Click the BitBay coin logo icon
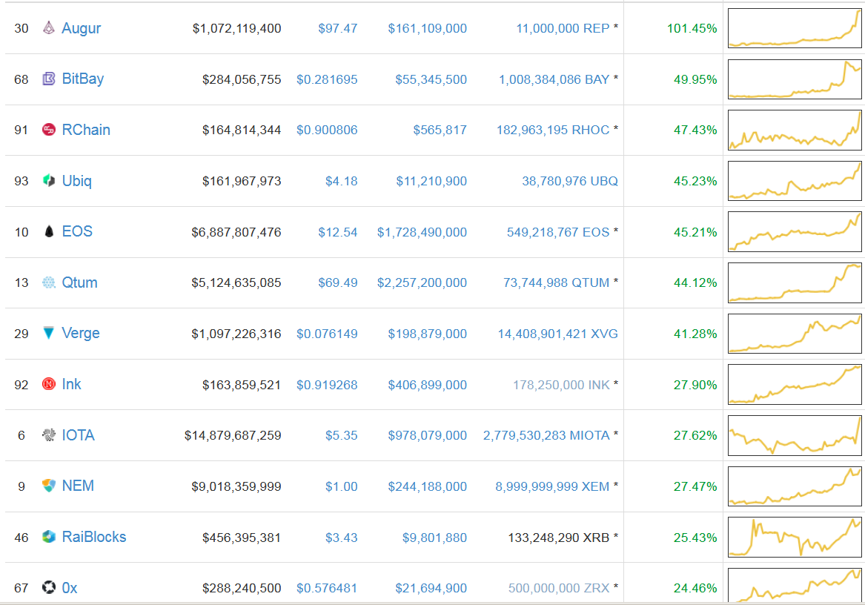The image size is (865, 605). click(x=48, y=79)
